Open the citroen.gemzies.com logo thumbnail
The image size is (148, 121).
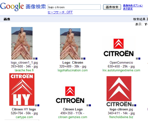(70, 95)
